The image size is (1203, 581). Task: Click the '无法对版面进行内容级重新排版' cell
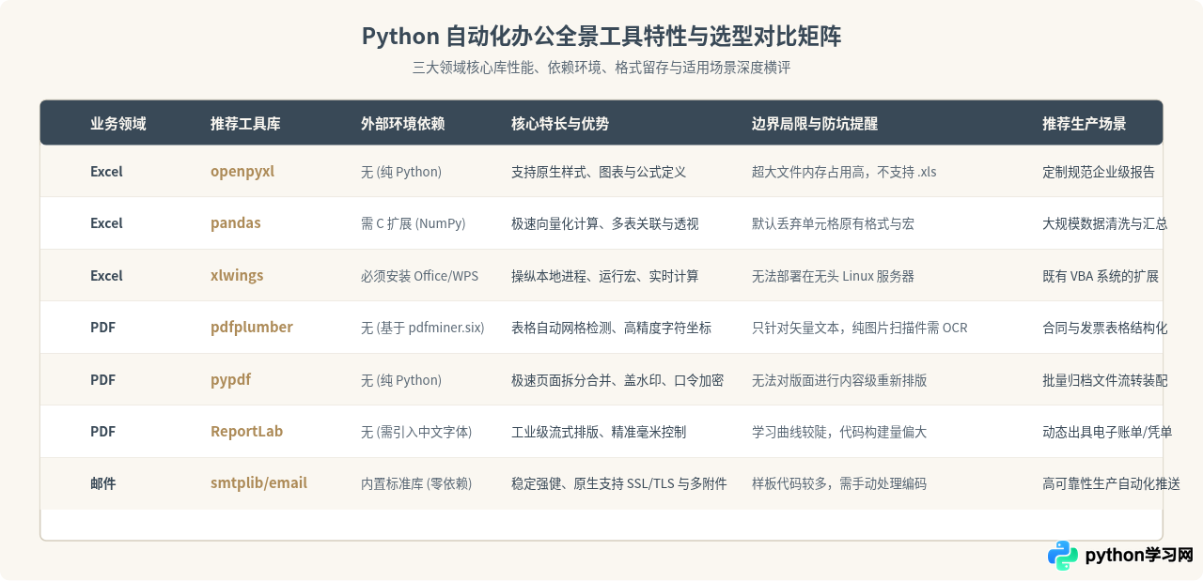tap(839, 380)
